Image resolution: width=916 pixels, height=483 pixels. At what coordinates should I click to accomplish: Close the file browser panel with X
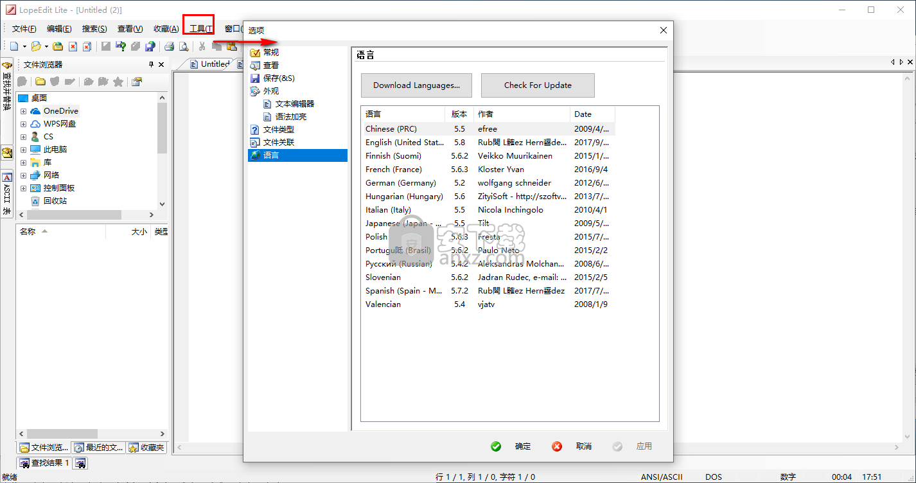pos(161,64)
